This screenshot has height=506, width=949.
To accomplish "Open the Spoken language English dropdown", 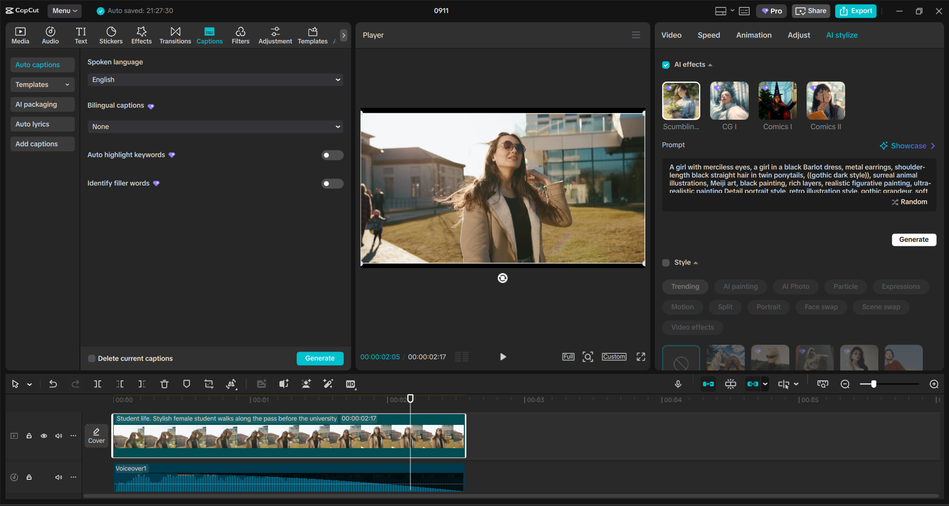I will click(x=216, y=80).
